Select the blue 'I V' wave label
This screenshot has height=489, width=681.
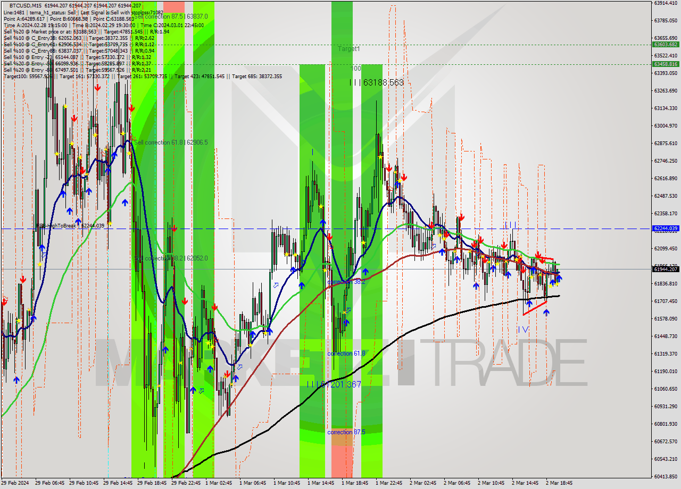point(524,330)
